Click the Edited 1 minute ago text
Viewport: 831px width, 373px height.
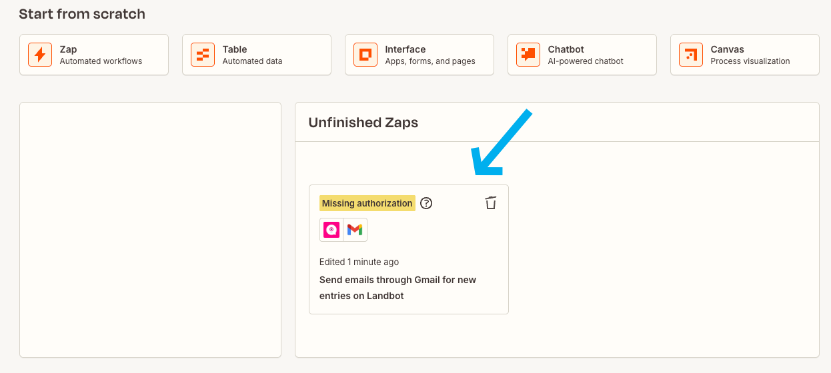(x=359, y=262)
